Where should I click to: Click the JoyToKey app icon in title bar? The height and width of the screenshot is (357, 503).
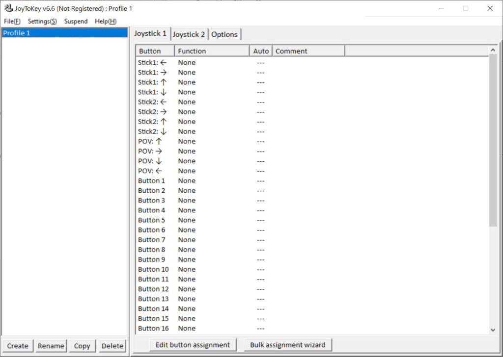point(8,8)
